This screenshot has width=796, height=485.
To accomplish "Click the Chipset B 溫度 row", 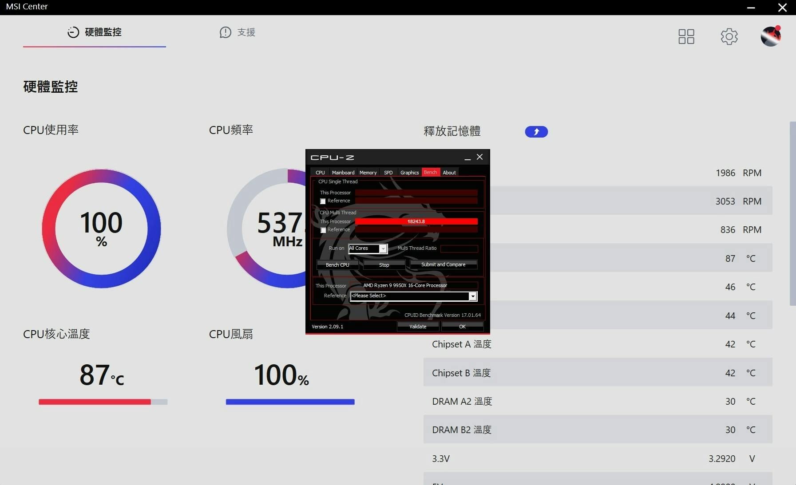I will click(598, 372).
